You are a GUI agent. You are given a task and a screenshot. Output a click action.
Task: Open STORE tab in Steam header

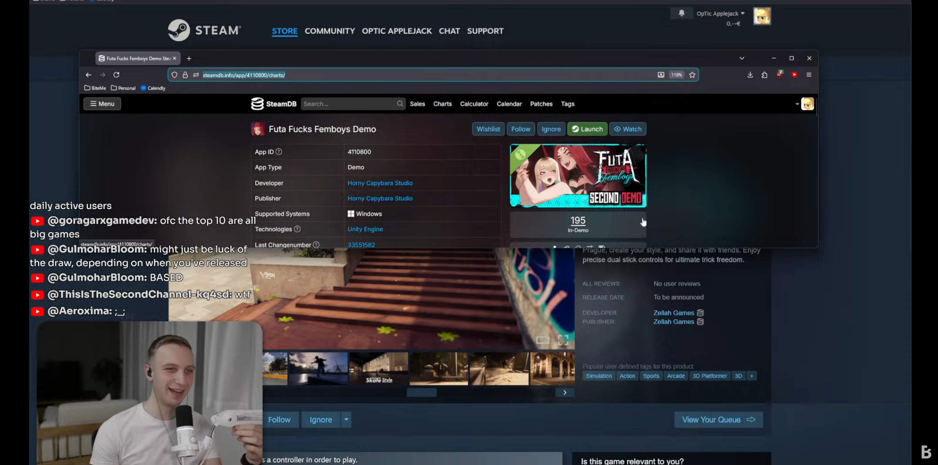(284, 31)
